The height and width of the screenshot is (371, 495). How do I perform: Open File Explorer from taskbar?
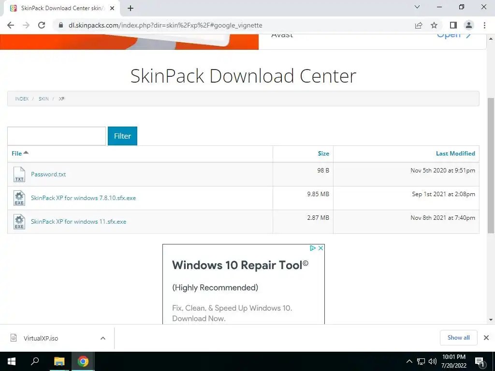coord(59,361)
